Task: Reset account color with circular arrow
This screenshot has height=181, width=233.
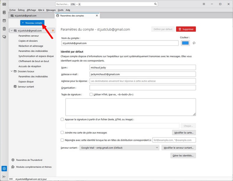Action: [x=194, y=43]
